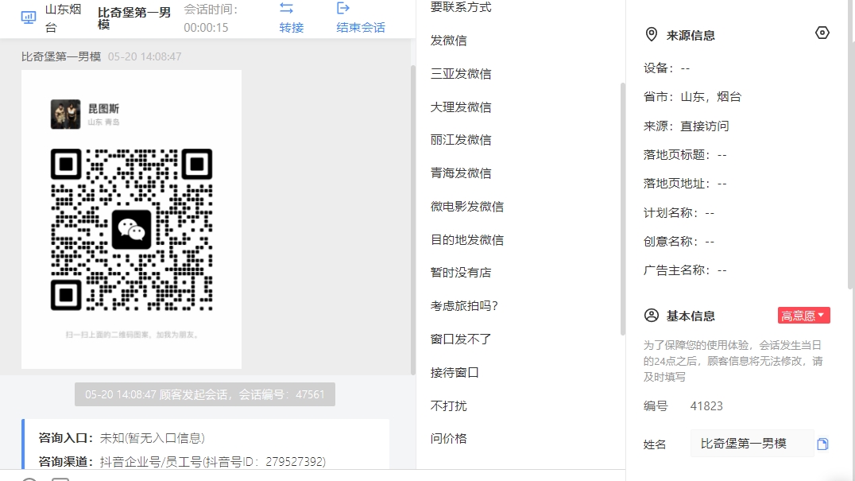This screenshot has width=855, height=481.
Task: Click the 姓名 input field 比奇堡第一男模
Action: 752,444
